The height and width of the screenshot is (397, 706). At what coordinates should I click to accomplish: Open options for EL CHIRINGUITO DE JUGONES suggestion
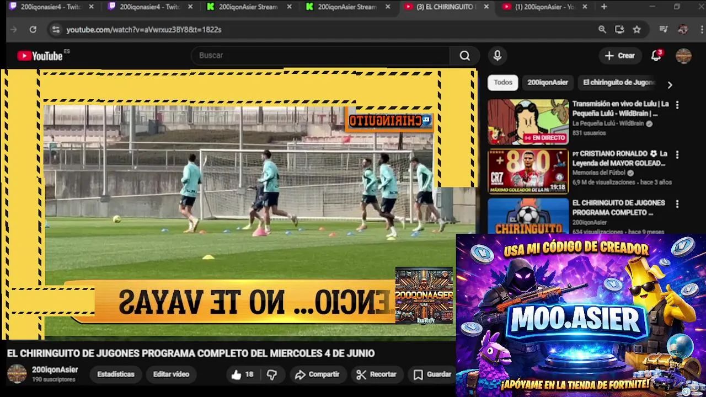[677, 203]
